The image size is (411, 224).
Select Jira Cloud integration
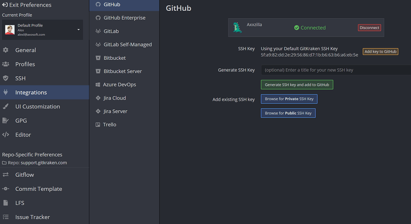pyautogui.click(x=114, y=98)
